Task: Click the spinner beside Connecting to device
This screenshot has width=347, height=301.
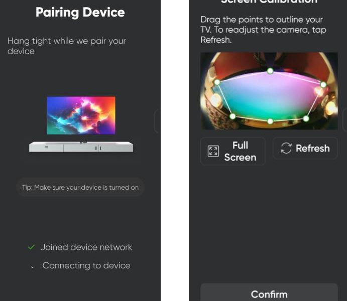Action: click(32, 267)
